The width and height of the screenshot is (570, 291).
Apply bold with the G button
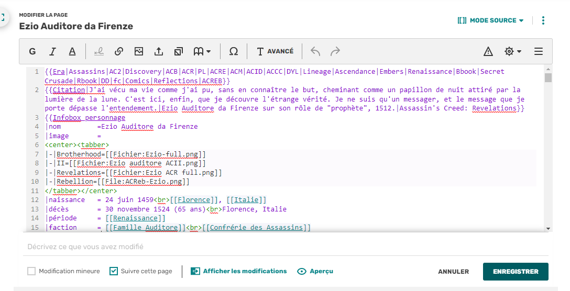tap(32, 52)
